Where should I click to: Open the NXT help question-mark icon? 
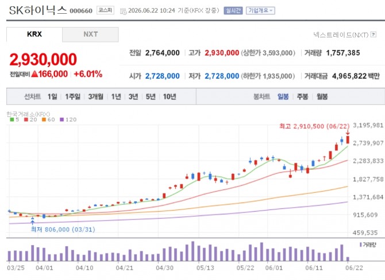coord(373,34)
